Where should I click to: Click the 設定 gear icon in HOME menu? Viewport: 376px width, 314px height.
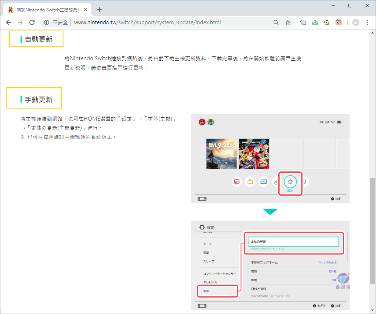click(x=290, y=182)
